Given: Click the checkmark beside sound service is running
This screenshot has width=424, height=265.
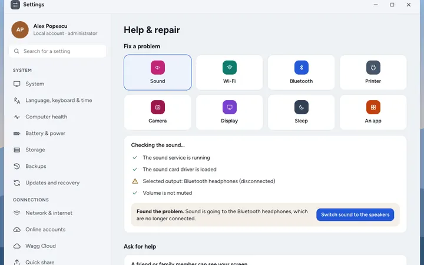Looking at the screenshot, I should point(135,158).
